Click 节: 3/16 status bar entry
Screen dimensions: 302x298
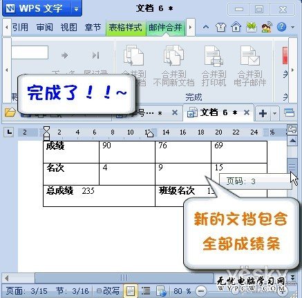(73, 291)
